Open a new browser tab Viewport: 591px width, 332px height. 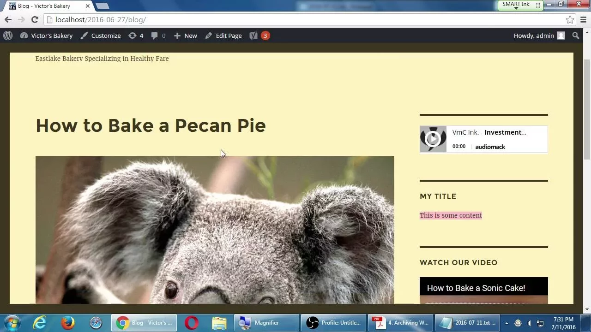(x=102, y=6)
